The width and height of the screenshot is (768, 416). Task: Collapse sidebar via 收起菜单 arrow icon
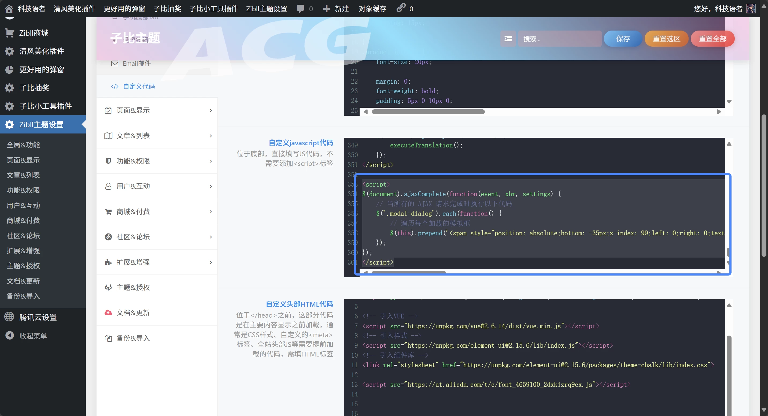(10, 335)
